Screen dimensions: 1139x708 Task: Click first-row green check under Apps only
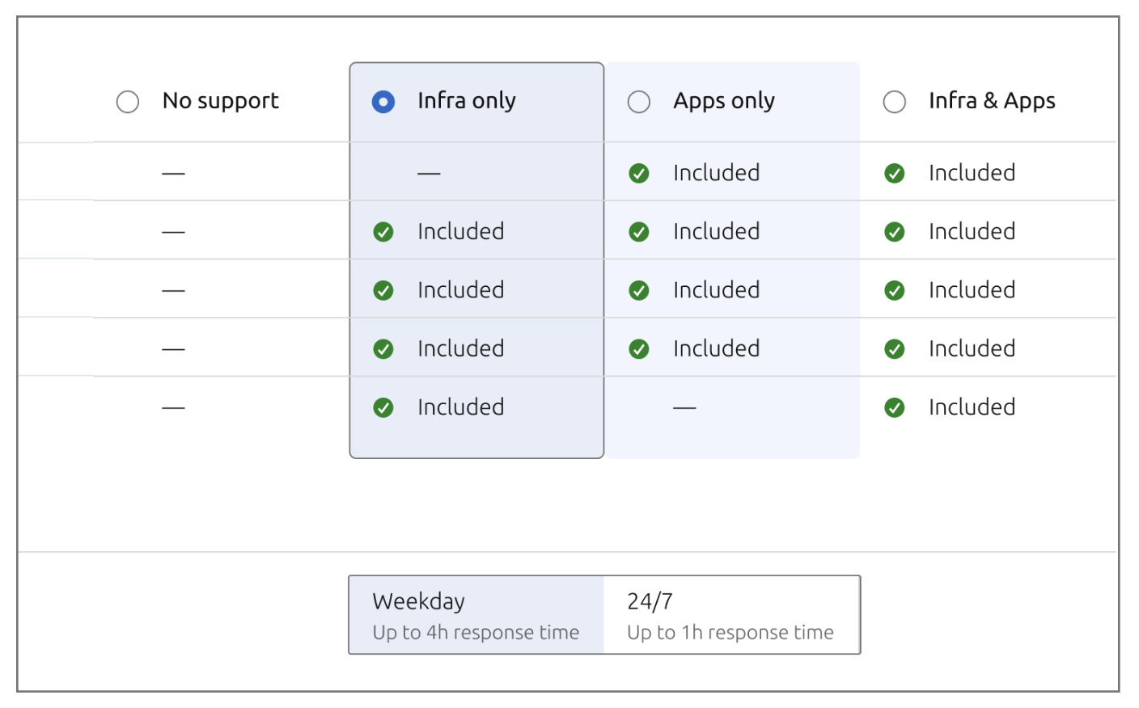point(639,173)
